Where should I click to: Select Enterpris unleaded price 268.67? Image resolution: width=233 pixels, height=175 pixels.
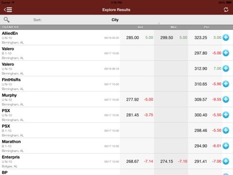(133, 161)
